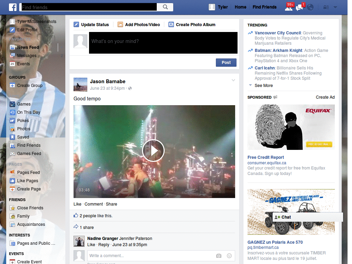Viewport: 352px width, 264px height.
Task: Expand the account menu arrow in top bar
Action: [x=335, y=8]
